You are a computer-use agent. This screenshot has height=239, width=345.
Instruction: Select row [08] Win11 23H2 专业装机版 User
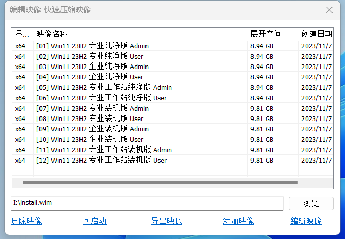[172, 119]
